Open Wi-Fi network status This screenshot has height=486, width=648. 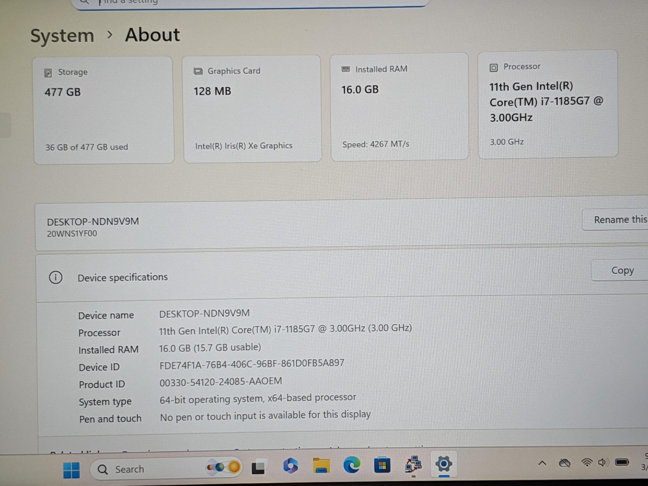click(x=586, y=462)
